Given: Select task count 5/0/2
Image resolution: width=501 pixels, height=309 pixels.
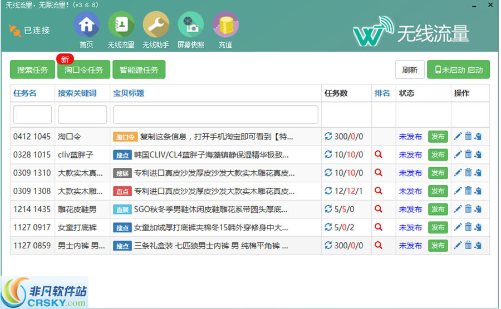Looking at the screenshot, I should pyautogui.click(x=345, y=227).
